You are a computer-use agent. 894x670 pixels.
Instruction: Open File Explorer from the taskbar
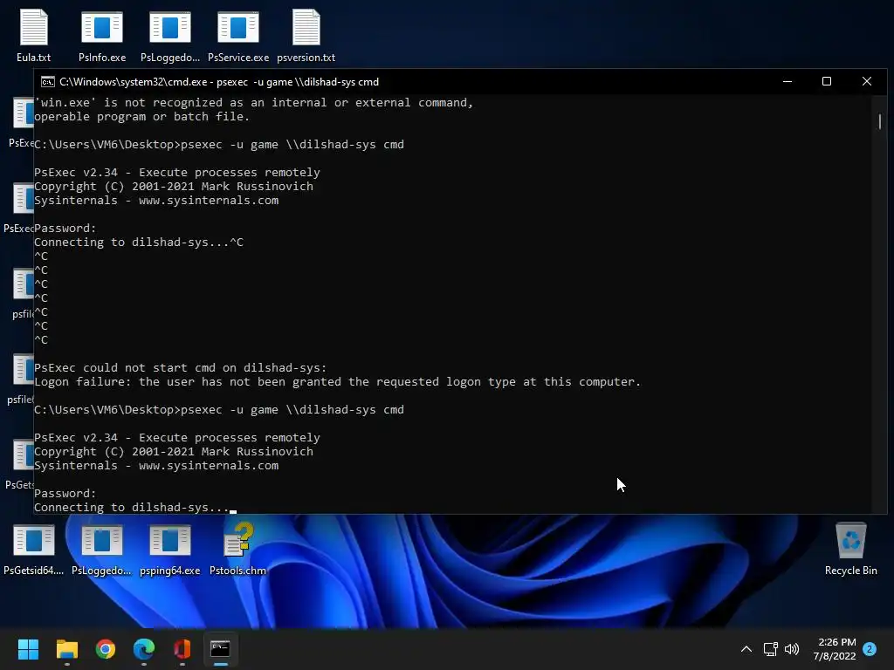click(x=66, y=649)
